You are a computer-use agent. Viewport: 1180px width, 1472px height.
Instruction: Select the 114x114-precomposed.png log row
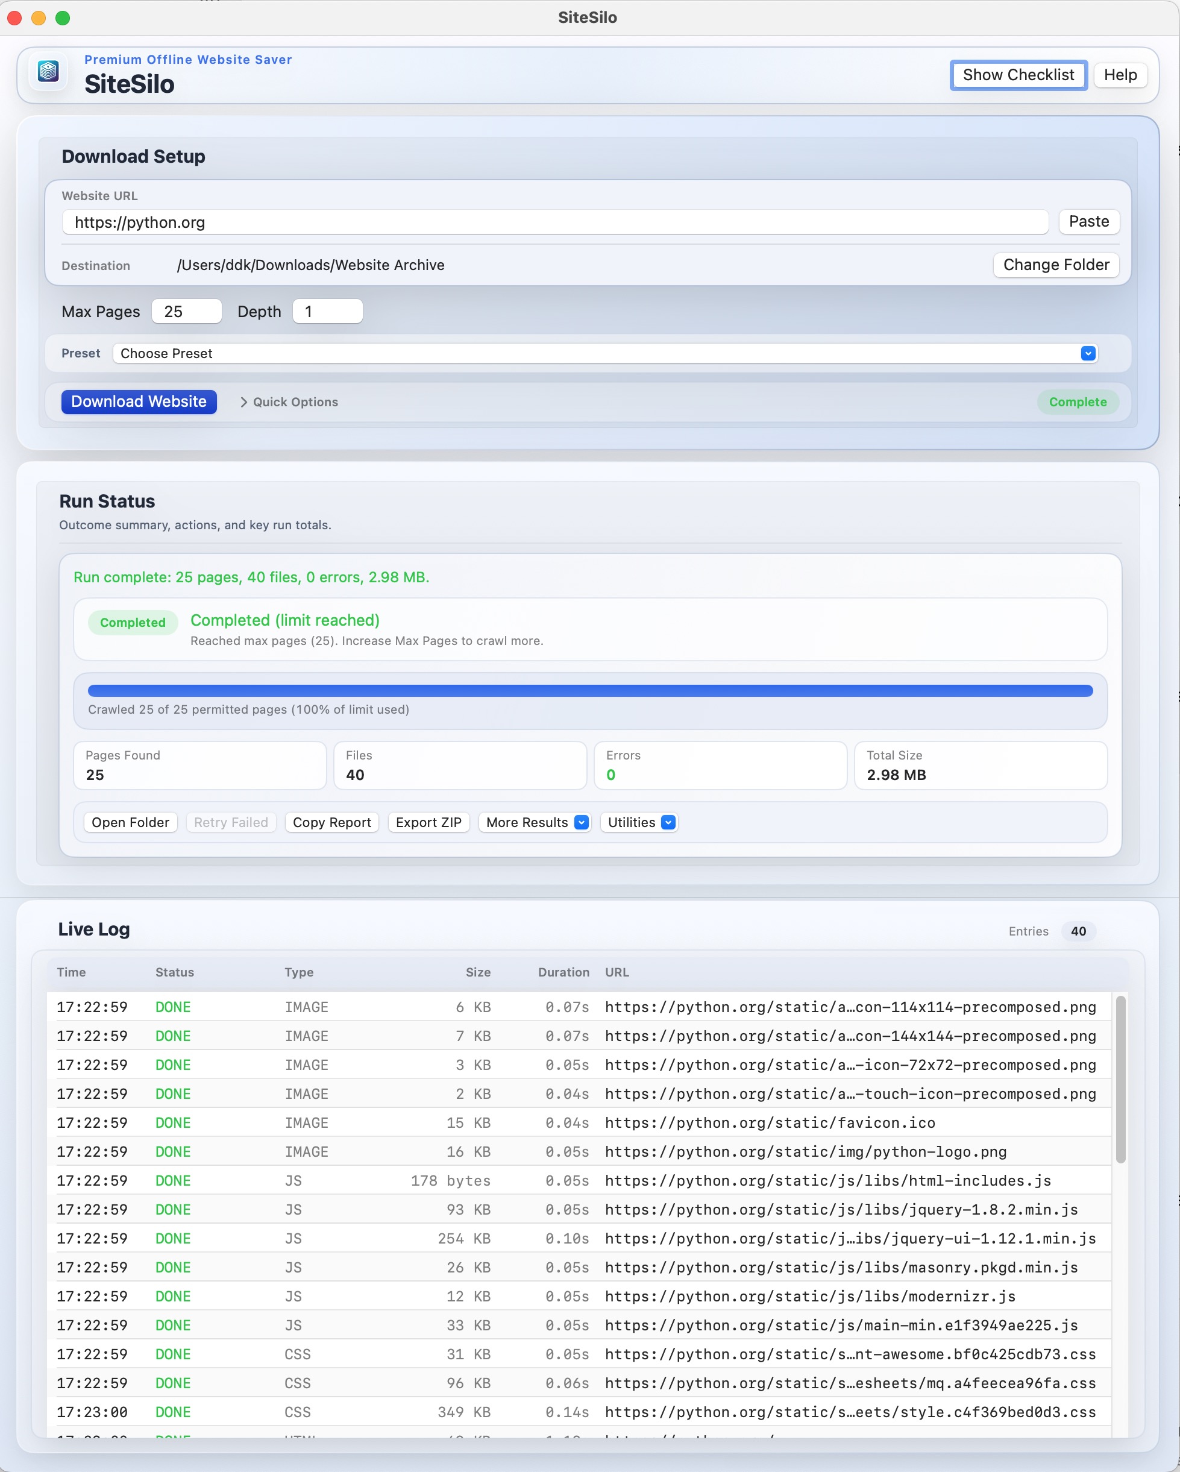click(x=579, y=1007)
